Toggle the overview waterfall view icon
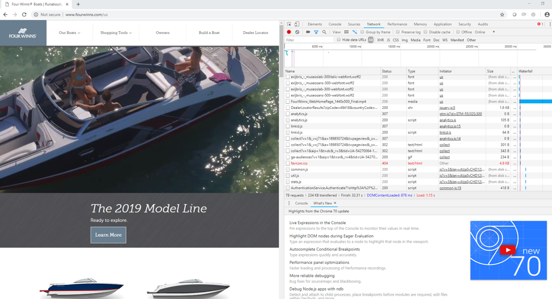Image resolution: width=552 pixels, height=299 pixels. [355, 32]
